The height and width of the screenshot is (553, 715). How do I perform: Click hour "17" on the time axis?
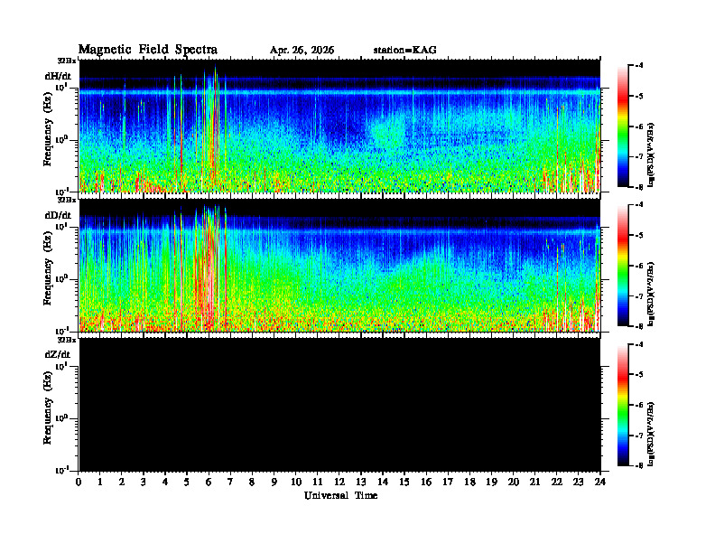click(x=449, y=482)
